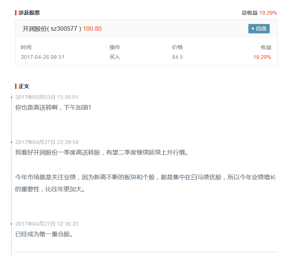Select timestamp 2017年05月03日 13:05:01
The image size is (290, 256).
[x=47, y=97]
